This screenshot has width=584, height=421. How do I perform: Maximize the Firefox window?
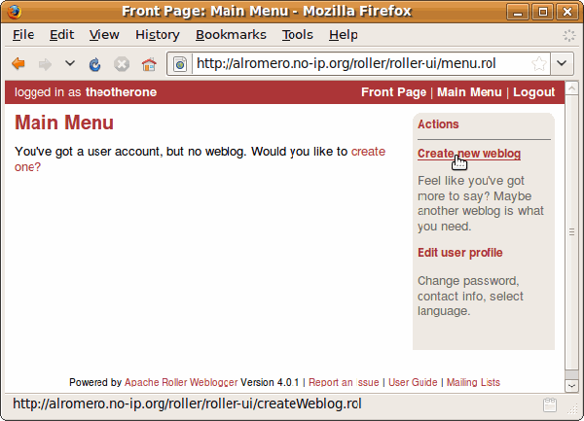(543, 12)
